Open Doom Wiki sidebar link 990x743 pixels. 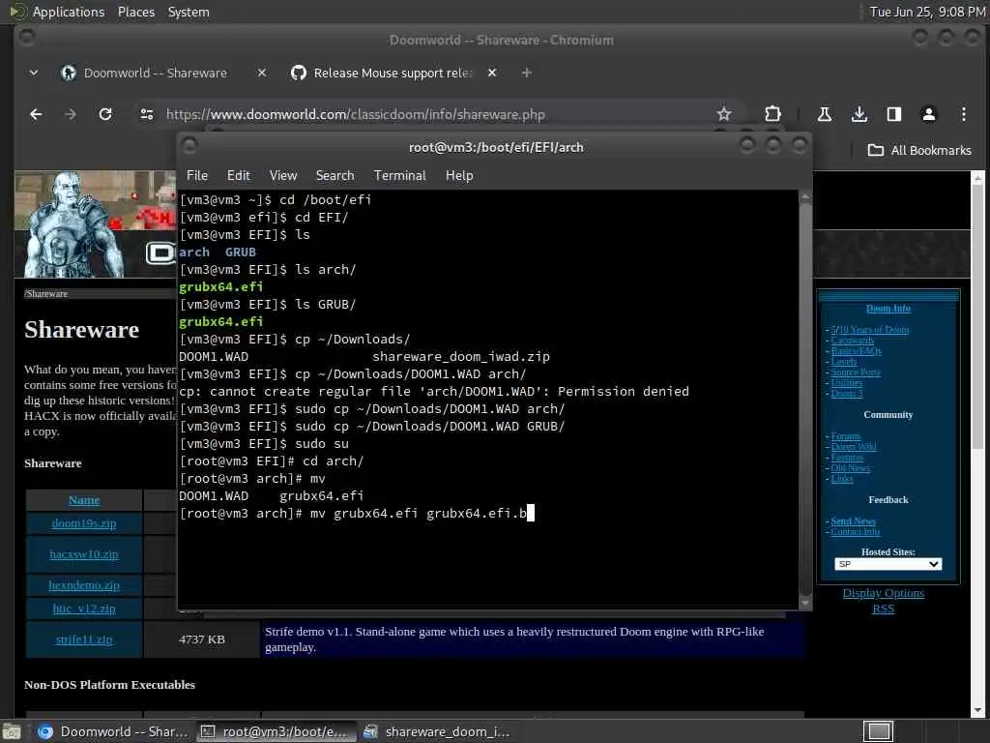point(854,447)
